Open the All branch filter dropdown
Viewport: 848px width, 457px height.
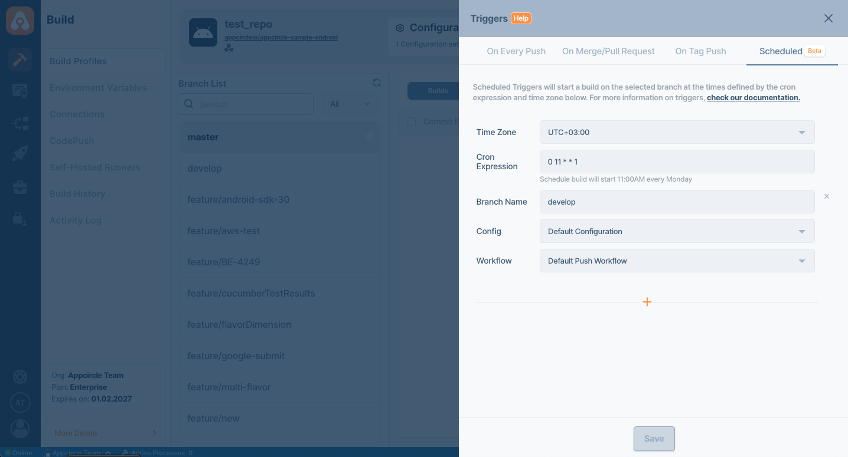pyautogui.click(x=351, y=104)
